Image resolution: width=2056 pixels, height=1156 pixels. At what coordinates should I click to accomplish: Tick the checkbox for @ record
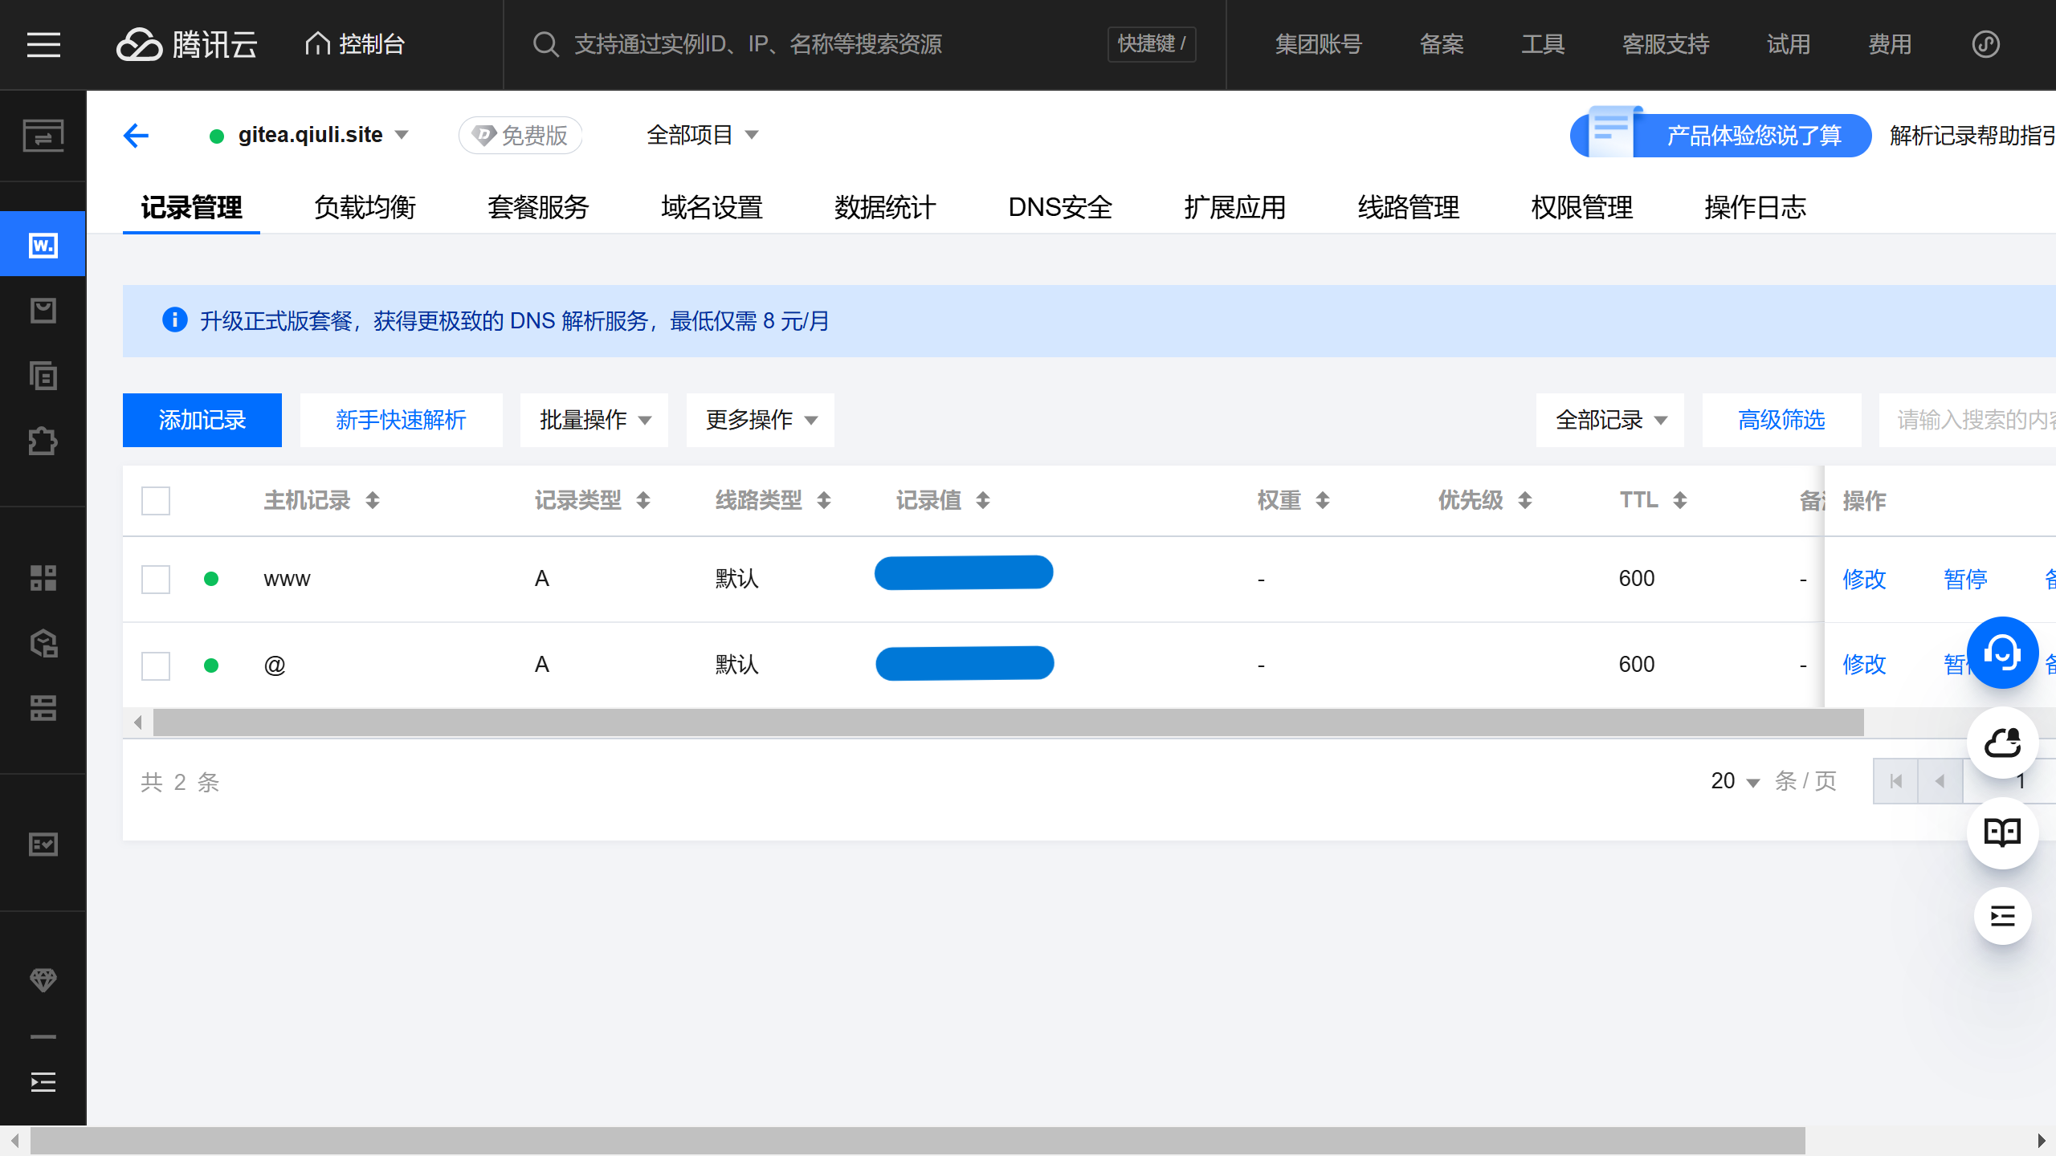156,665
